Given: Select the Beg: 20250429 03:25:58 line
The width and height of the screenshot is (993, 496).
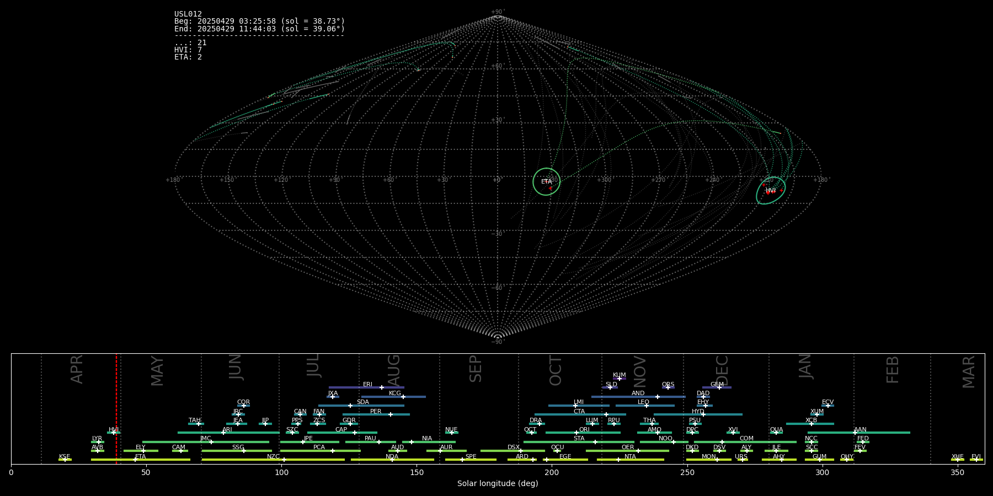Looking at the screenshot, I should (259, 21).
